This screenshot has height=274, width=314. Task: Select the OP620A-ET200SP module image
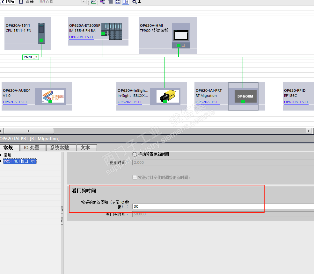[x=112, y=32]
